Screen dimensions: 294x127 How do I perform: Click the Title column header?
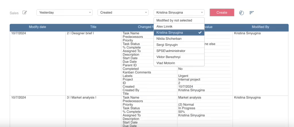(x=93, y=27)
